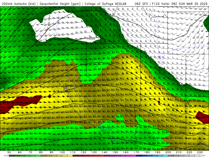This screenshot has height=157, width=209.
Task: Click the 60 knot label on color scale
Action: (20, 152)
